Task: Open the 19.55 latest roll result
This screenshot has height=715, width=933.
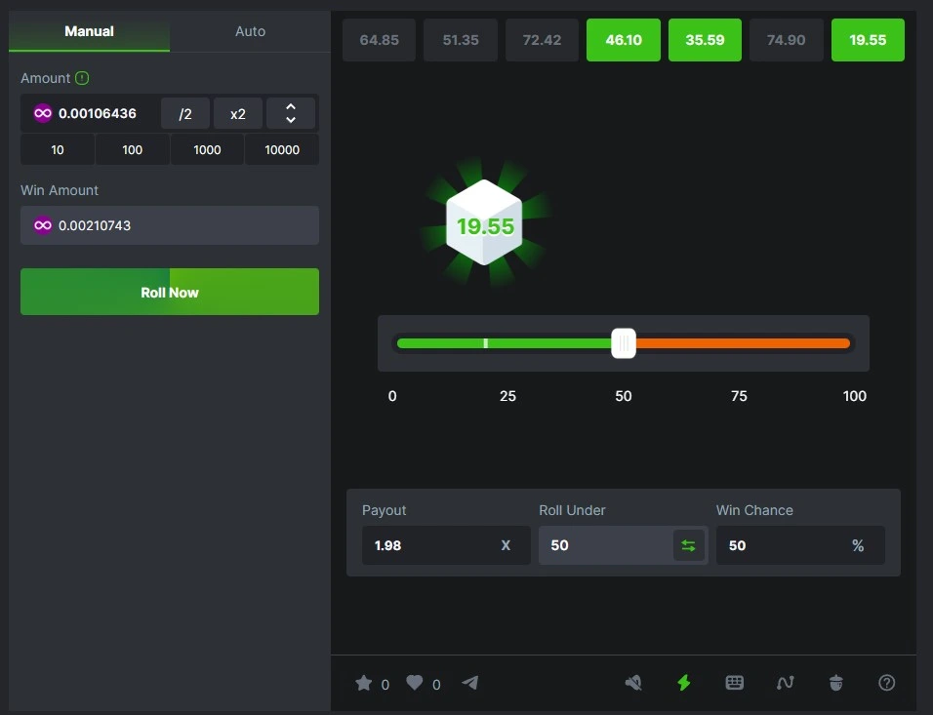Action: (x=869, y=40)
